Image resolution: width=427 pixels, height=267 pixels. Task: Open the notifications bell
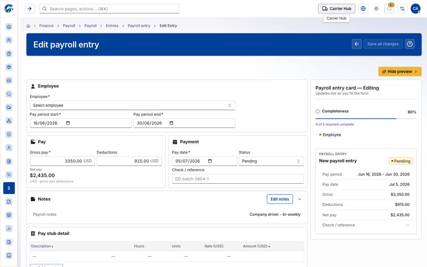click(389, 9)
